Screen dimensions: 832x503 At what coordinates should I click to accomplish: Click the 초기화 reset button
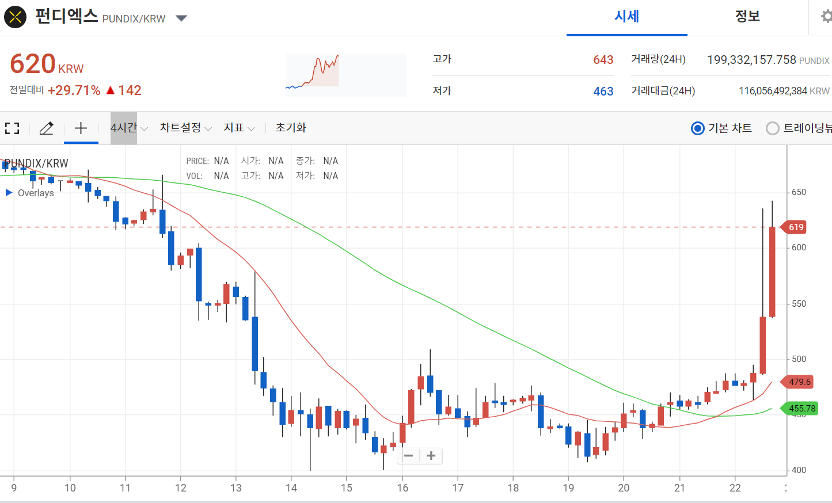click(x=291, y=128)
